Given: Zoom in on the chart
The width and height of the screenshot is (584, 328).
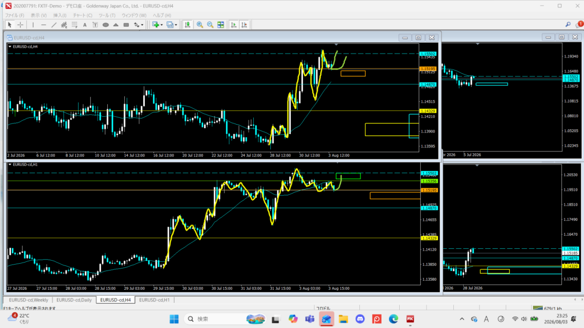Looking at the screenshot, I should (200, 25).
